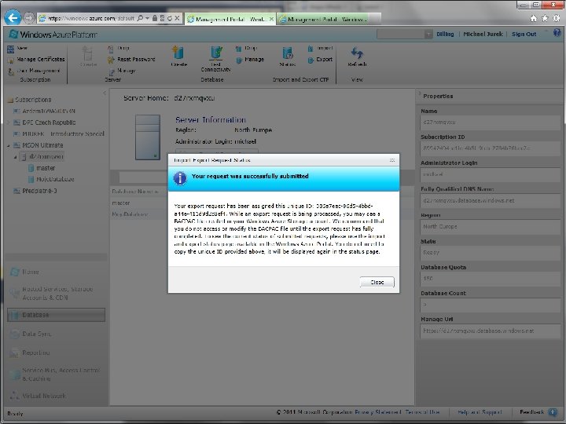Click the New subscription icon in the ribbon
Viewport: 566px width, 424px height.
coord(11,49)
